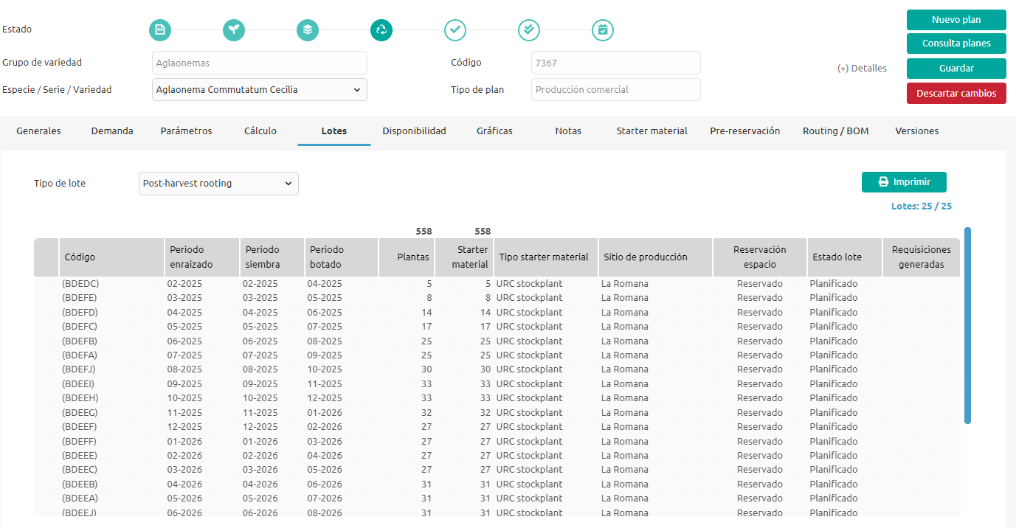Screen dimensions: 1016x528
Task: Click the Nuevo plan button
Action: point(956,20)
